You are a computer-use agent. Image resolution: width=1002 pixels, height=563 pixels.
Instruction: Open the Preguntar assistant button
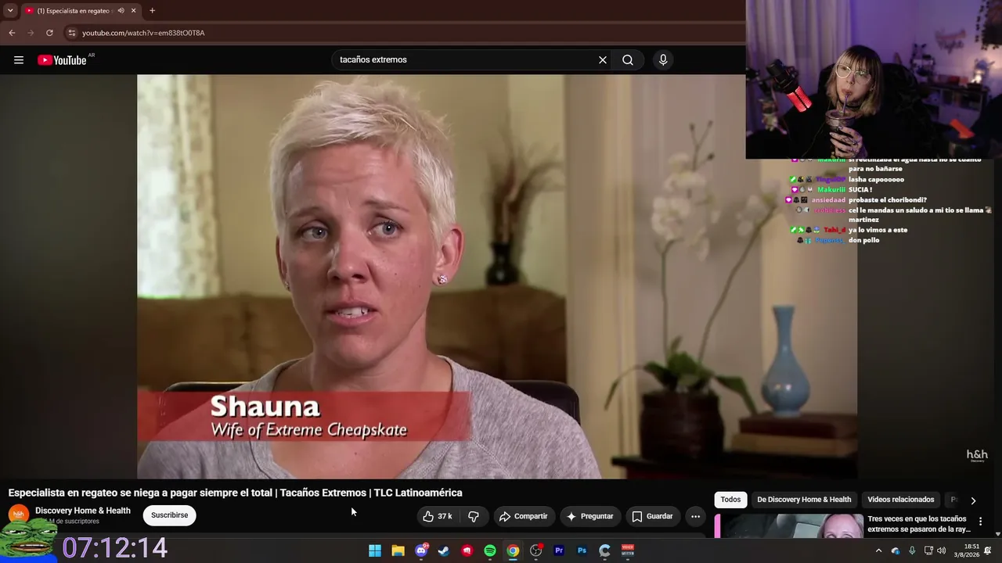coord(589,516)
